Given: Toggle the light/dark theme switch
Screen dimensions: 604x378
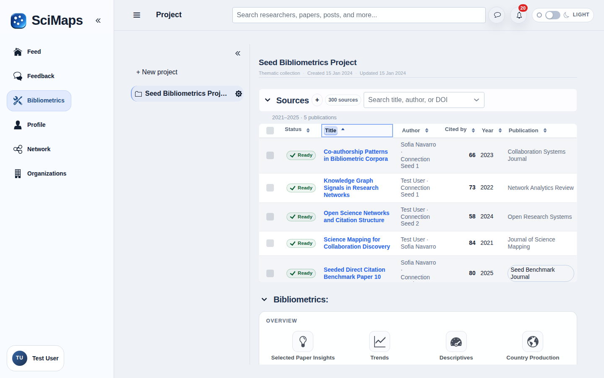Looking at the screenshot, I should pyautogui.click(x=552, y=15).
